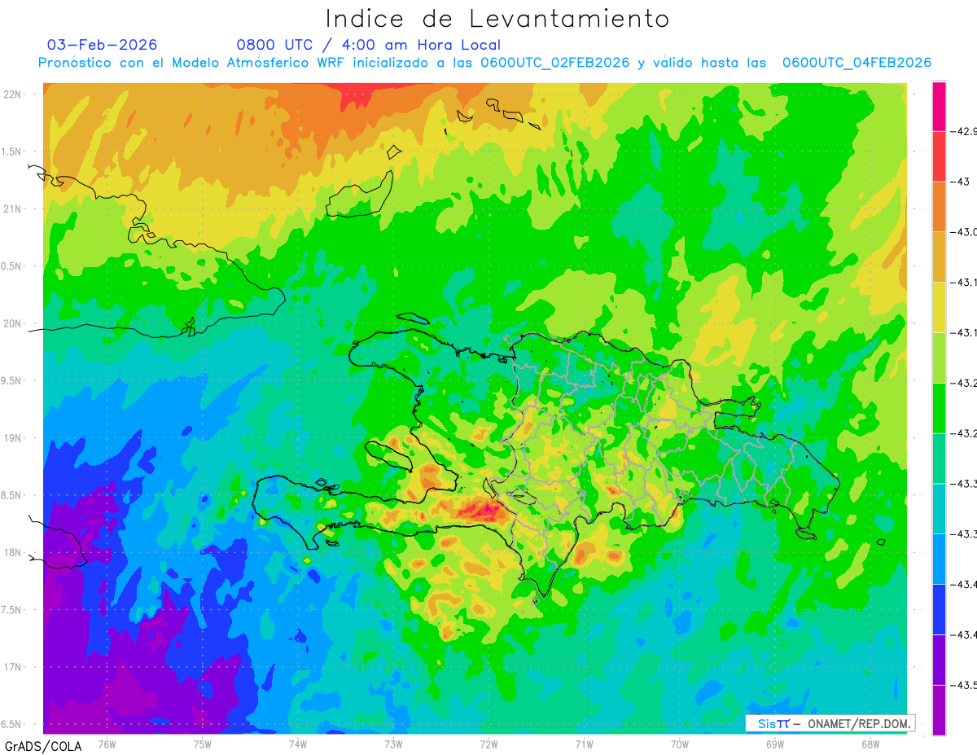Click the '72W' longitude label

point(488,744)
